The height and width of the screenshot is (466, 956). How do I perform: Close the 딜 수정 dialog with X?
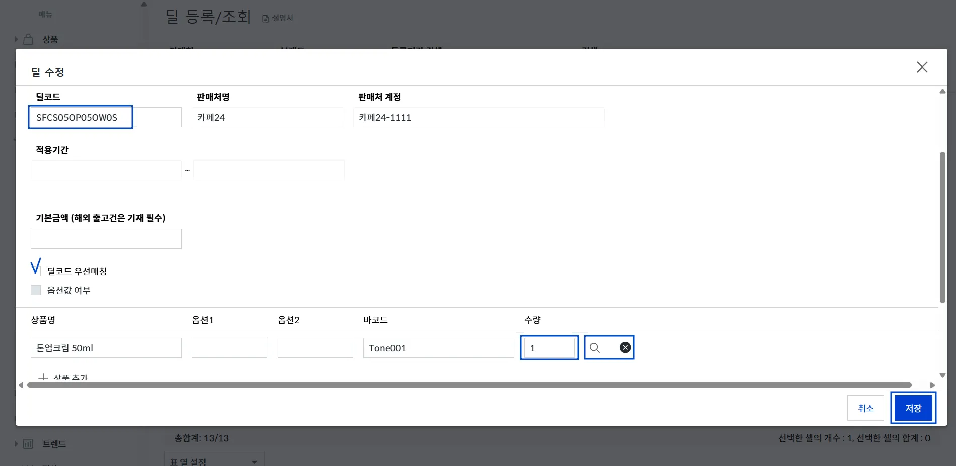pyautogui.click(x=922, y=67)
